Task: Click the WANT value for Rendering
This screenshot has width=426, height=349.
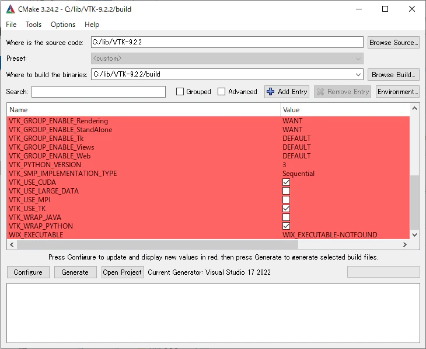Action: 292,121
